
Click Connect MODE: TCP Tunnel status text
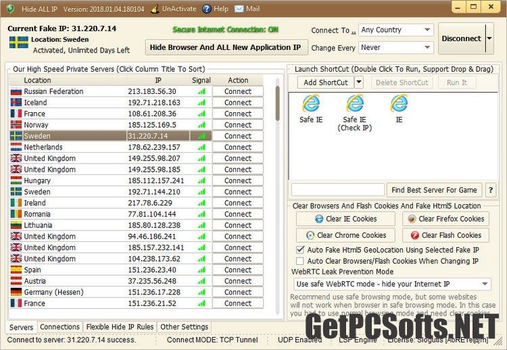point(212,340)
